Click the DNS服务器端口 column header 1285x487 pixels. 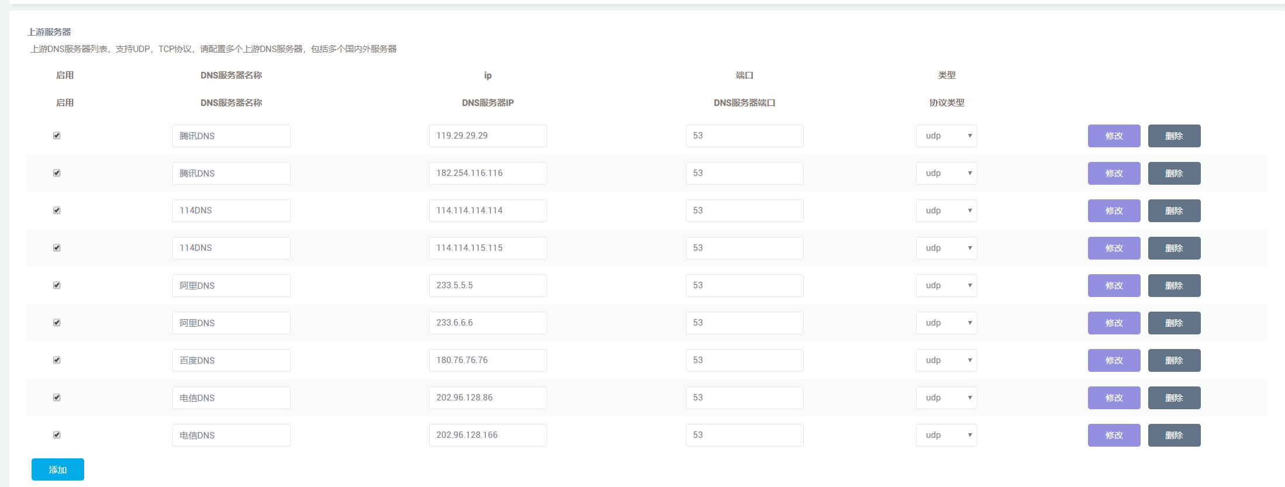[745, 103]
